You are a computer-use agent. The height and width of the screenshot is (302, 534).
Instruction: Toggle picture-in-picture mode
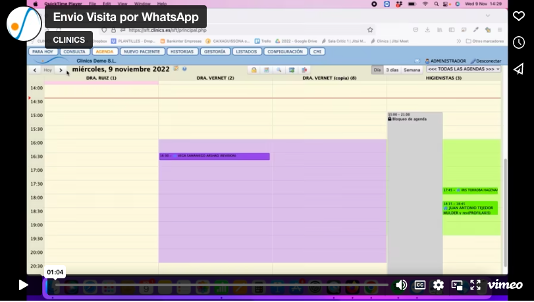click(x=457, y=285)
